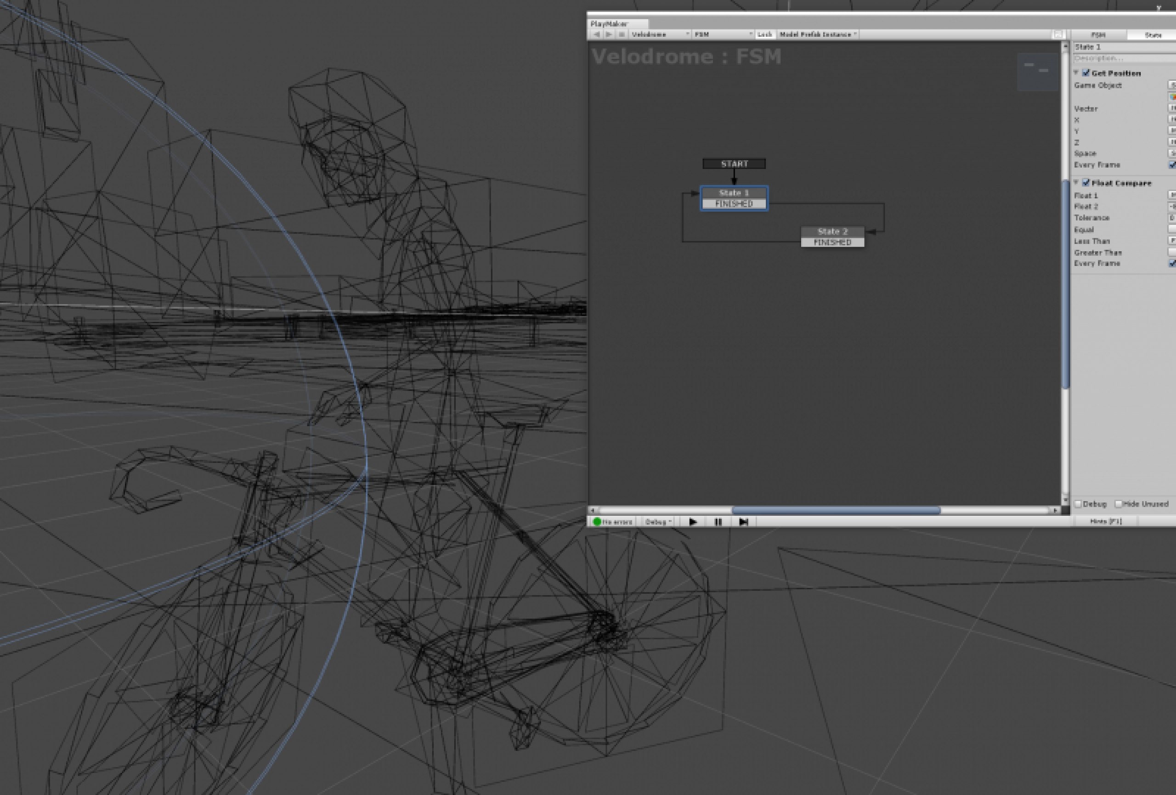Go back to the previous FSM

(x=597, y=34)
